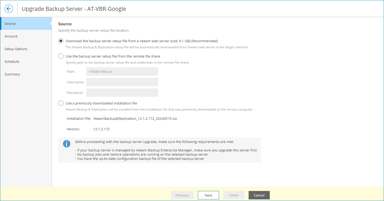Choose setup file from remote file share option
Viewport: 384px width, 201px height.
click(61, 56)
